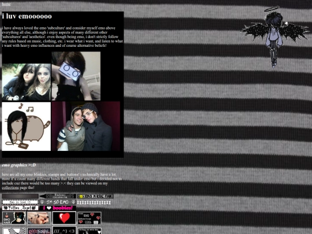This screenshot has height=234, width=312.
Task: Open the photo with drawn-face phone
Action: pyautogui.click(x=76, y=76)
